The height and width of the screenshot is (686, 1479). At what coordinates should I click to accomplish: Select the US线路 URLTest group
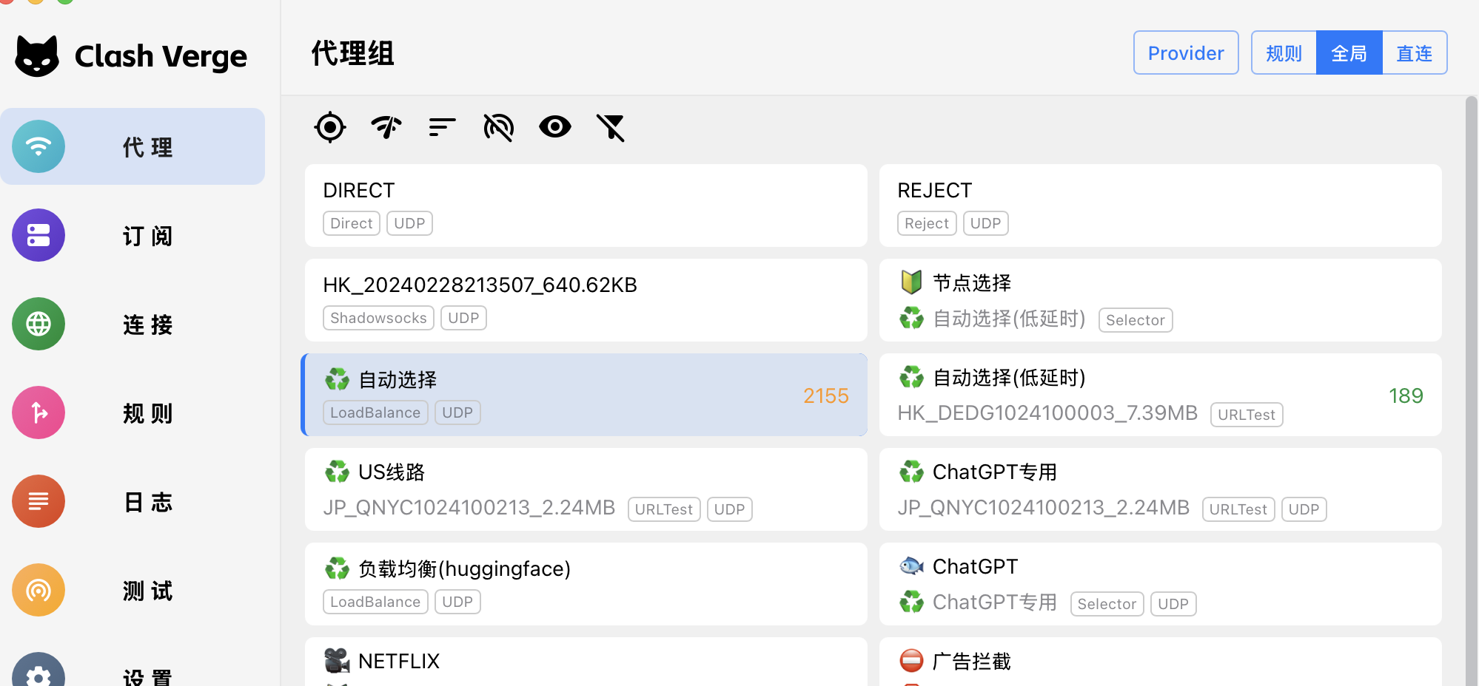coord(586,489)
